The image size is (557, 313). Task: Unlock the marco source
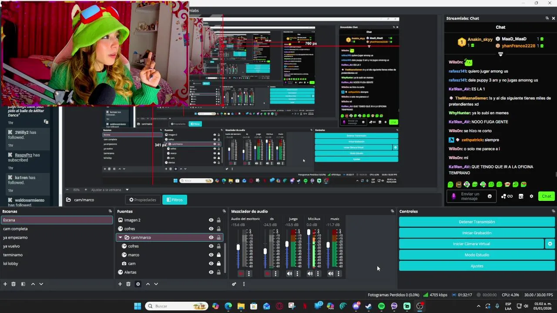click(x=218, y=255)
